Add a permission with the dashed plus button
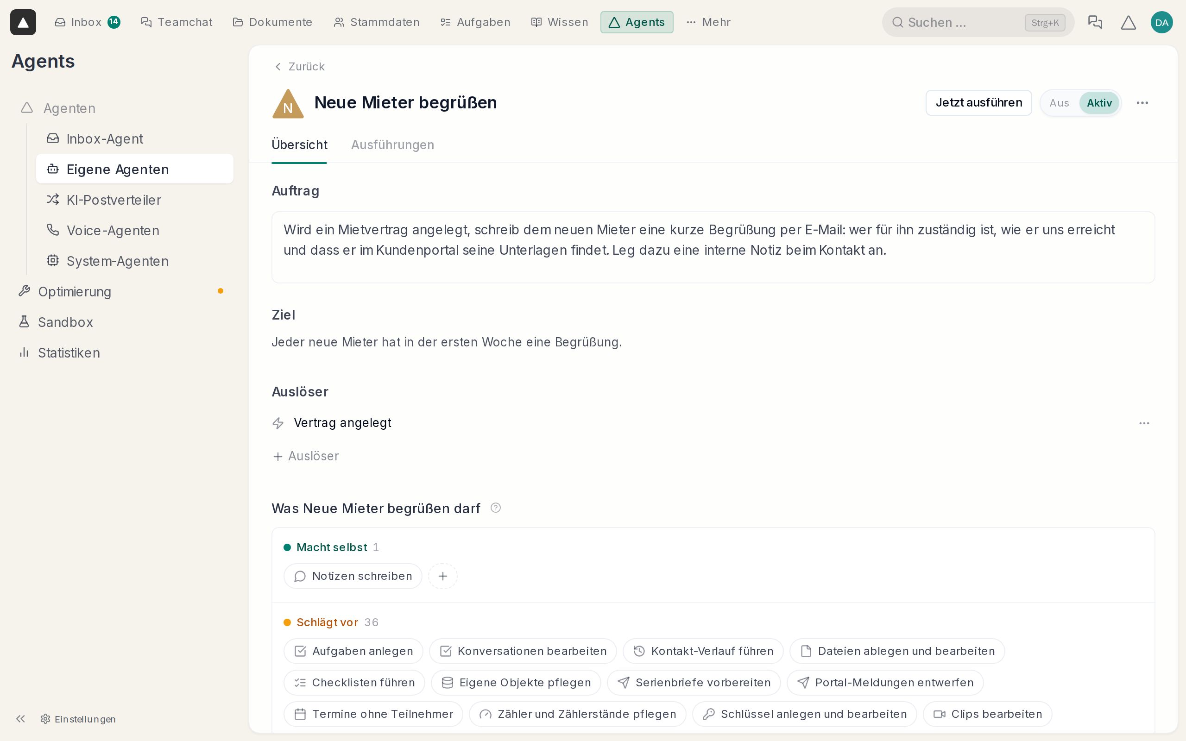This screenshot has height=741, width=1186. pos(442,576)
